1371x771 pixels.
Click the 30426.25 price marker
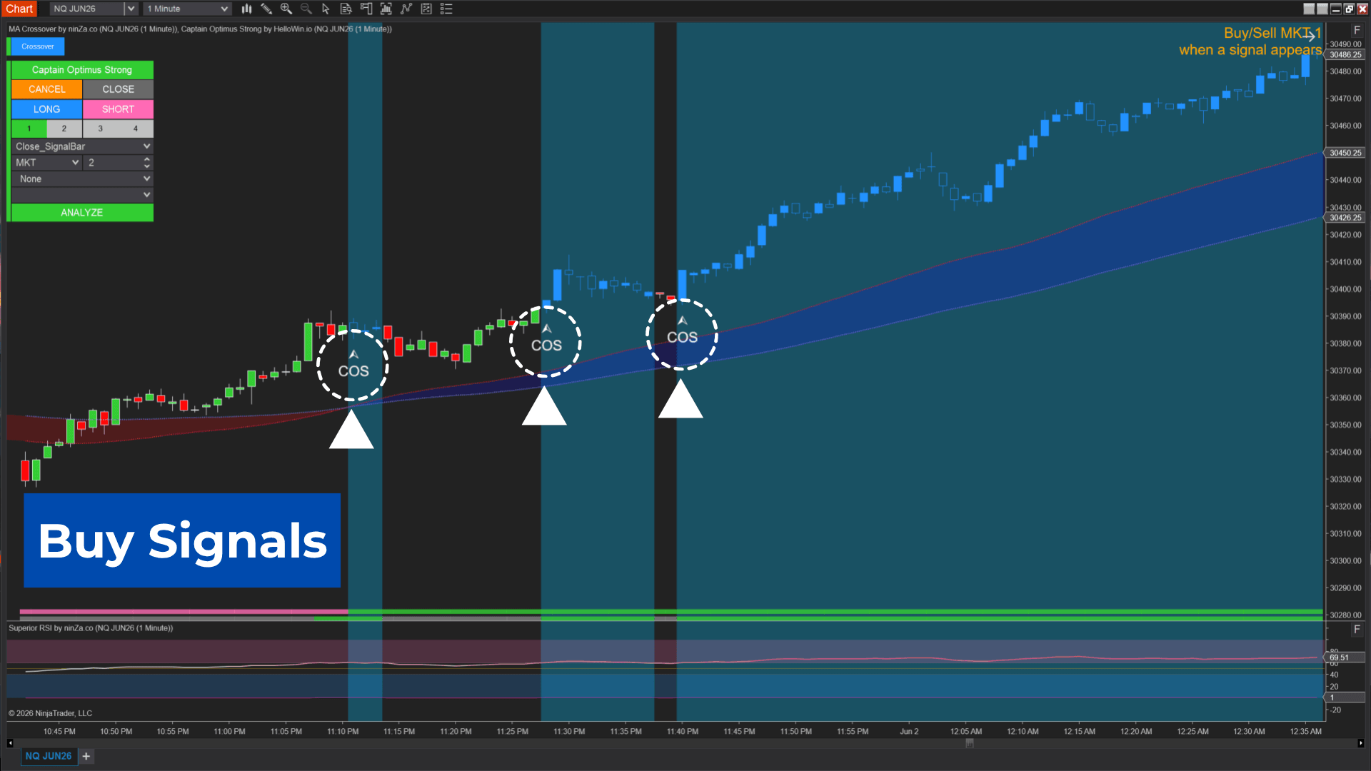coord(1345,218)
